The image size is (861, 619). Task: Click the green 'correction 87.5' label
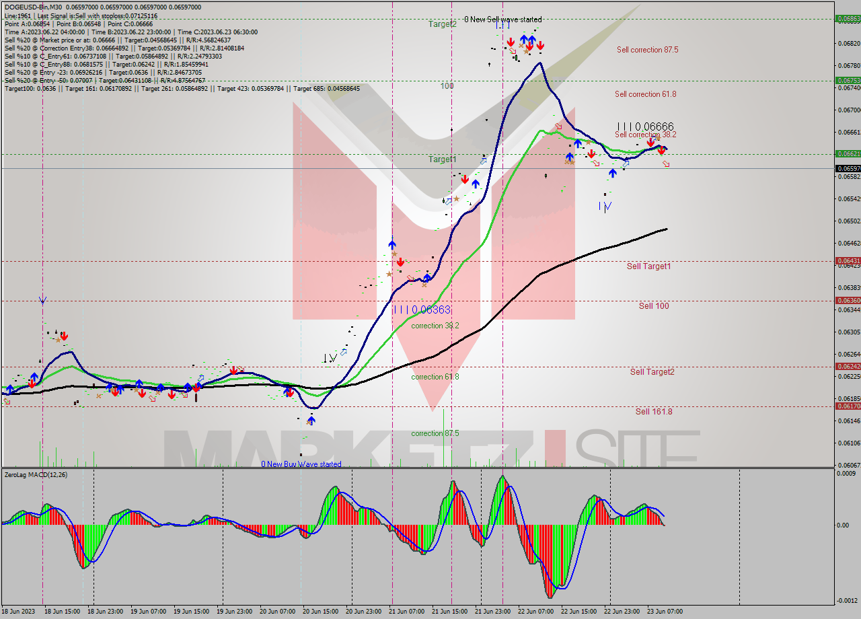[435, 433]
